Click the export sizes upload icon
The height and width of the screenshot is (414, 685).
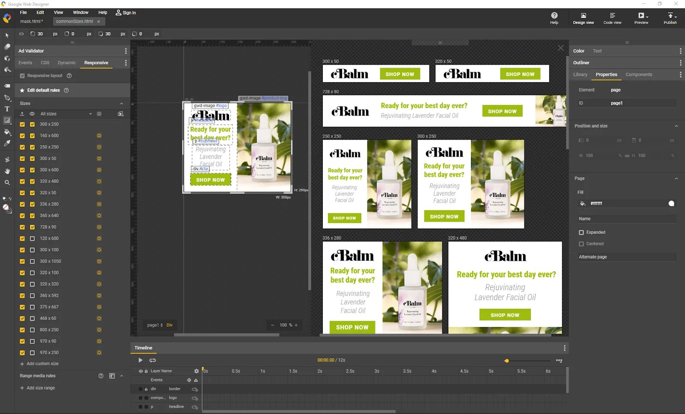pos(22,114)
